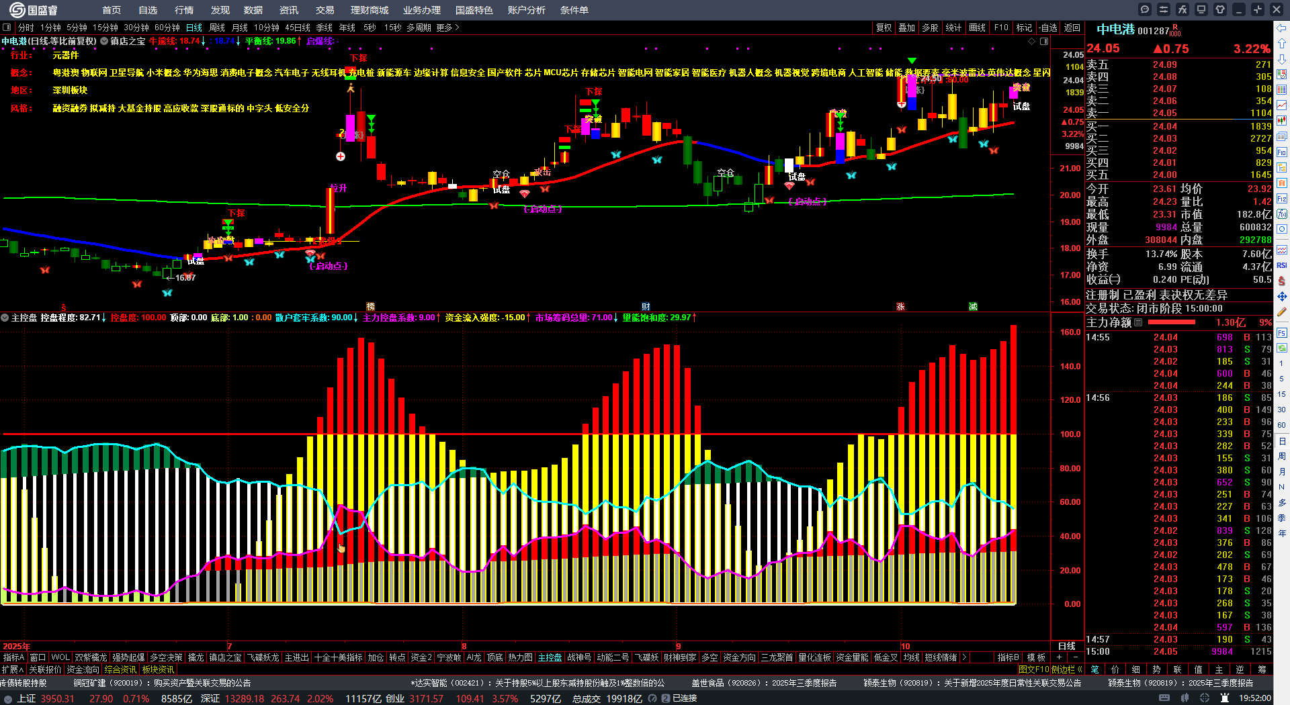The width and height of the screenshot is (1290, 705).
Task: Open the 画线 drawing tools dropdown
Action: point(977,28)
